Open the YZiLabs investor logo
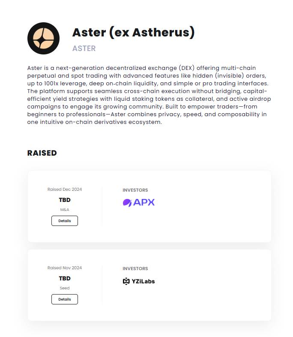This screenshot has width=293, height=337. [x=139, y=281]
